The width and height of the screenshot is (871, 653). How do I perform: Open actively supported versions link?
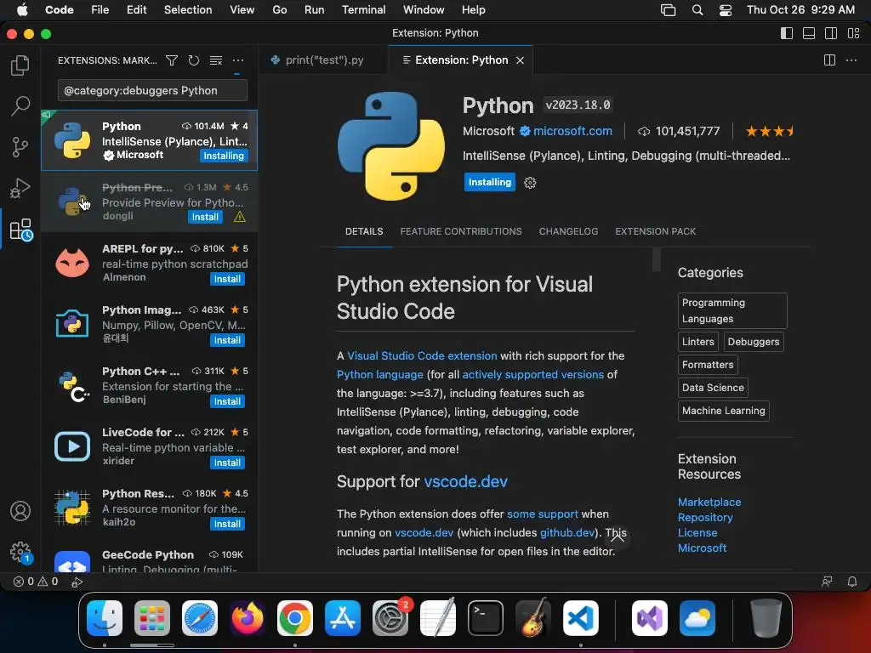(532, 374)
